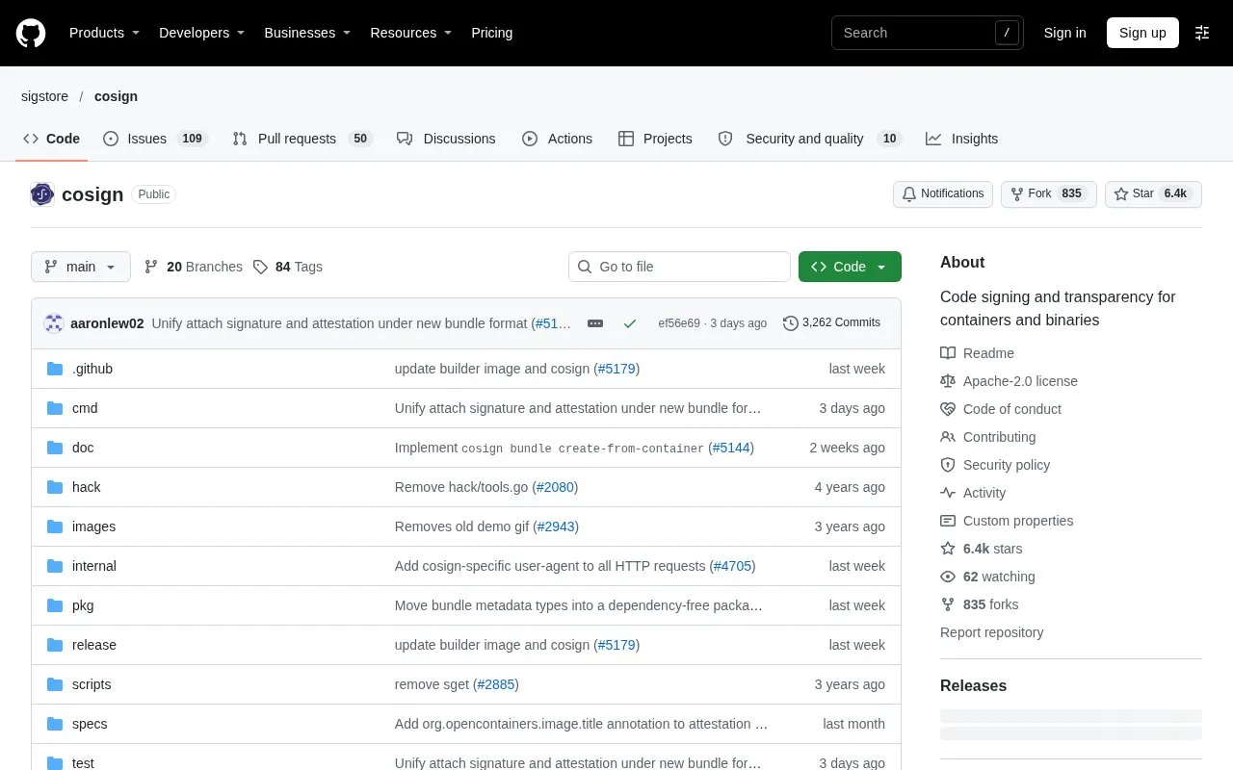This screenshot has width=1233, height=770.
Task: Click the scripts folder icon
Action: coord(55,684)
